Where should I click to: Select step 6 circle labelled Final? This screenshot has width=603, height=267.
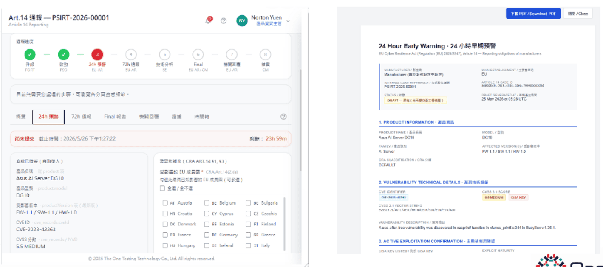[198, 54]
